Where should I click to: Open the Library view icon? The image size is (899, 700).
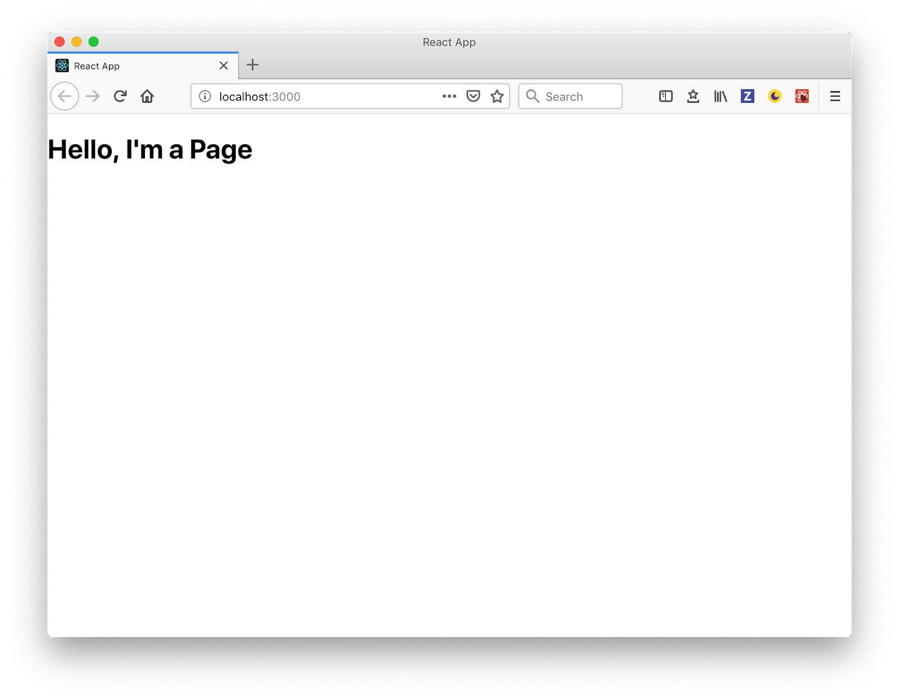pyautogui.click(x=720, y=97)
